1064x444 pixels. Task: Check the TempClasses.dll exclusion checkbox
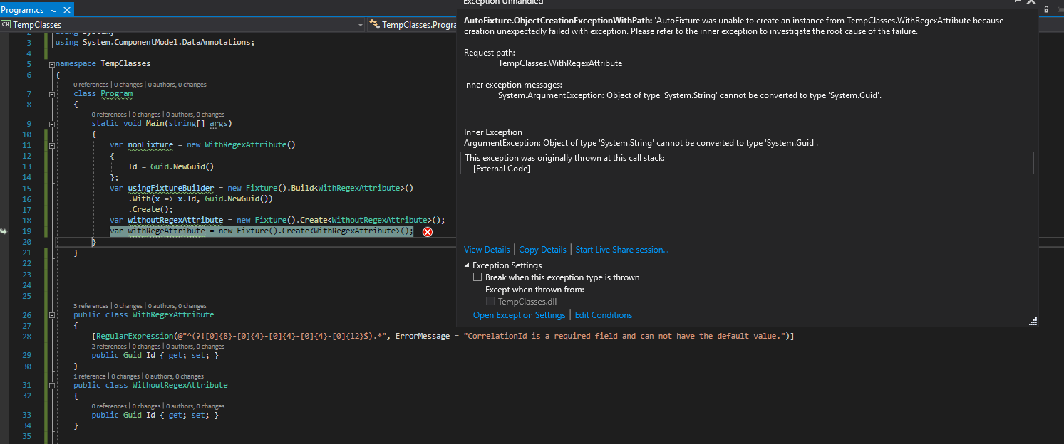[490, 301]
